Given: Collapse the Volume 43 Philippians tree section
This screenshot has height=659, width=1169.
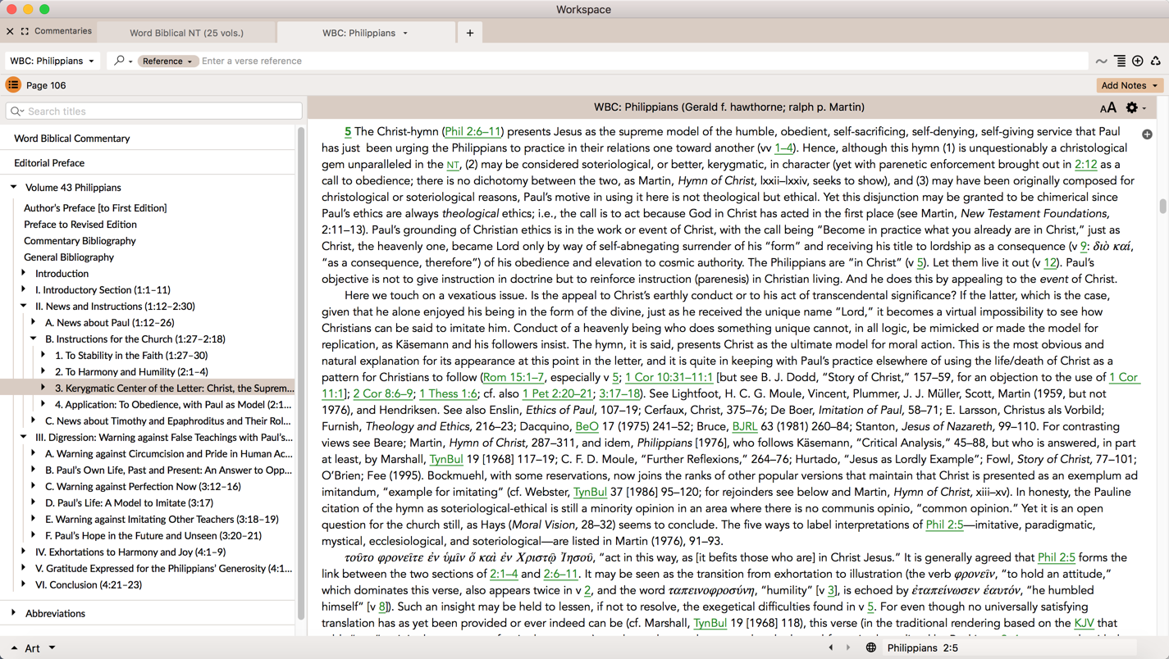Looking at the screenshot, I should click(x=14, y=188).
